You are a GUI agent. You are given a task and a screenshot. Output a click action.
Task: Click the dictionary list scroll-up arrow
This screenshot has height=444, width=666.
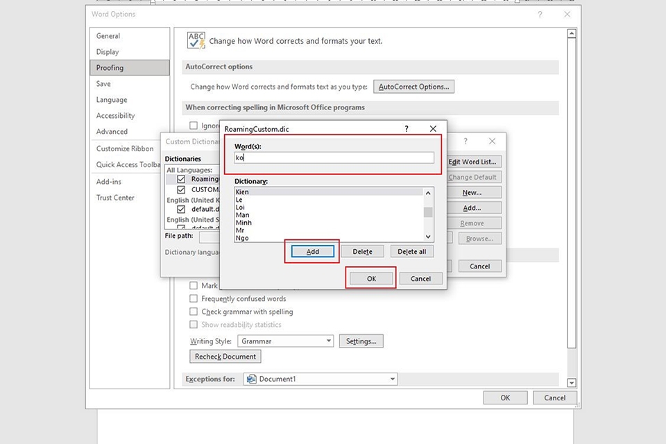click(x=428, y=193)
